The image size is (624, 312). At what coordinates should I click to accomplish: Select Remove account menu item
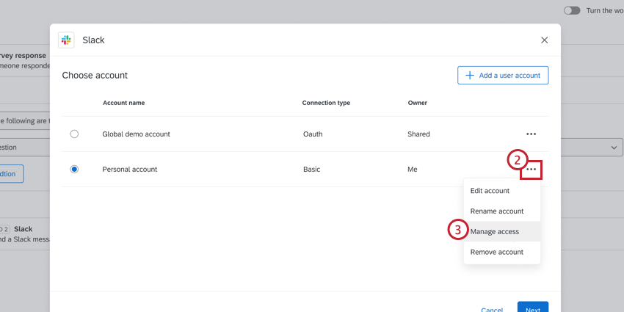coord(497,252)
